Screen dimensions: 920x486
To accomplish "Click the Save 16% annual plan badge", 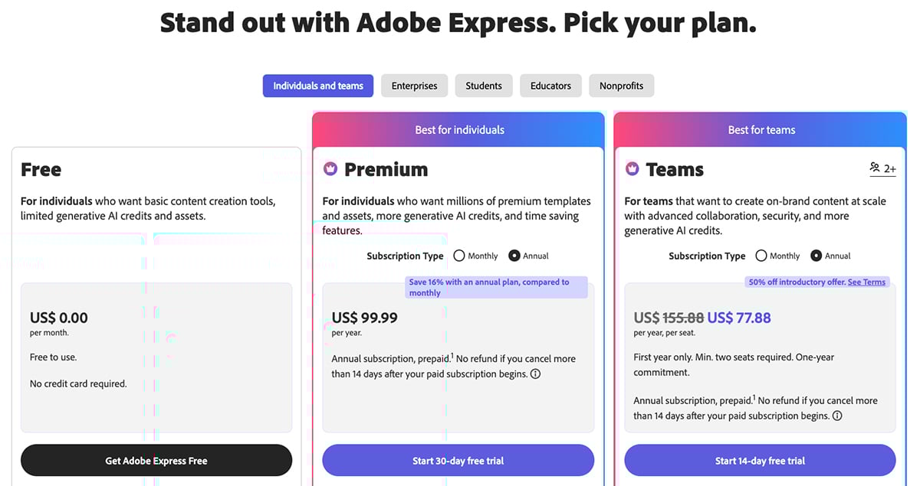I will pyautogui.click(x=496, y=287).
